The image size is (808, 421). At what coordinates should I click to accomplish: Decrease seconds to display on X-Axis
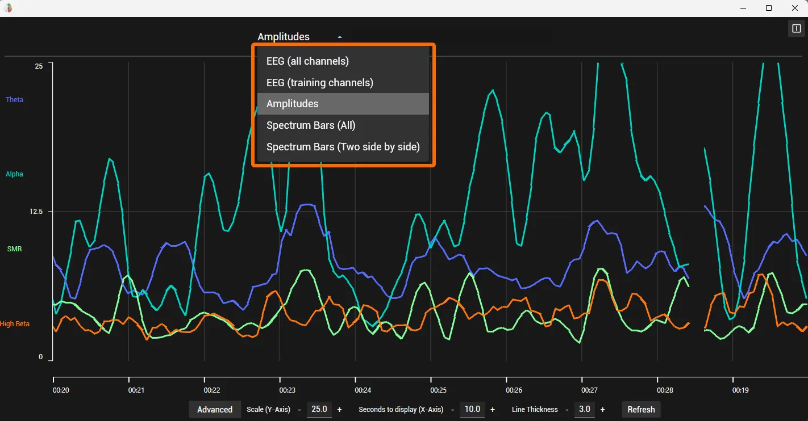(453, 410)
